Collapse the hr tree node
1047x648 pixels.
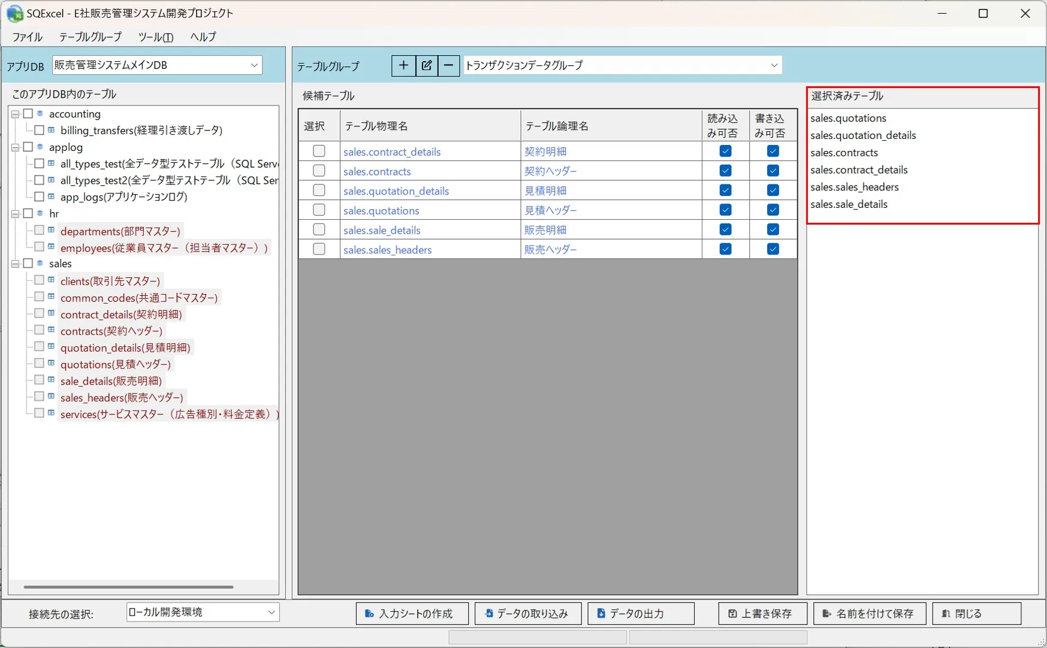[x=16, y=214]
